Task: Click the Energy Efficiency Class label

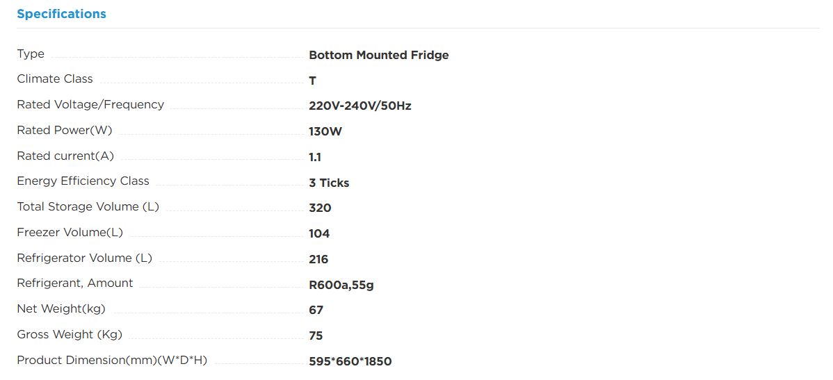Action: click(83, 181)
